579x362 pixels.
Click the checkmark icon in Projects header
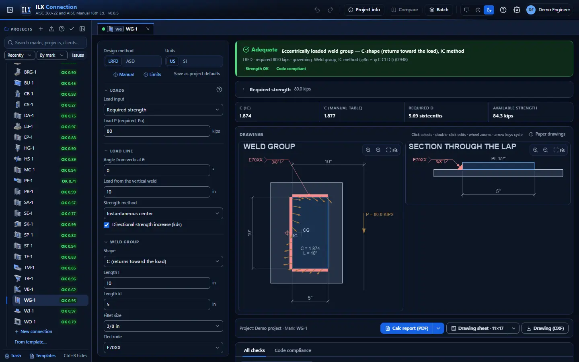point(72,29)
